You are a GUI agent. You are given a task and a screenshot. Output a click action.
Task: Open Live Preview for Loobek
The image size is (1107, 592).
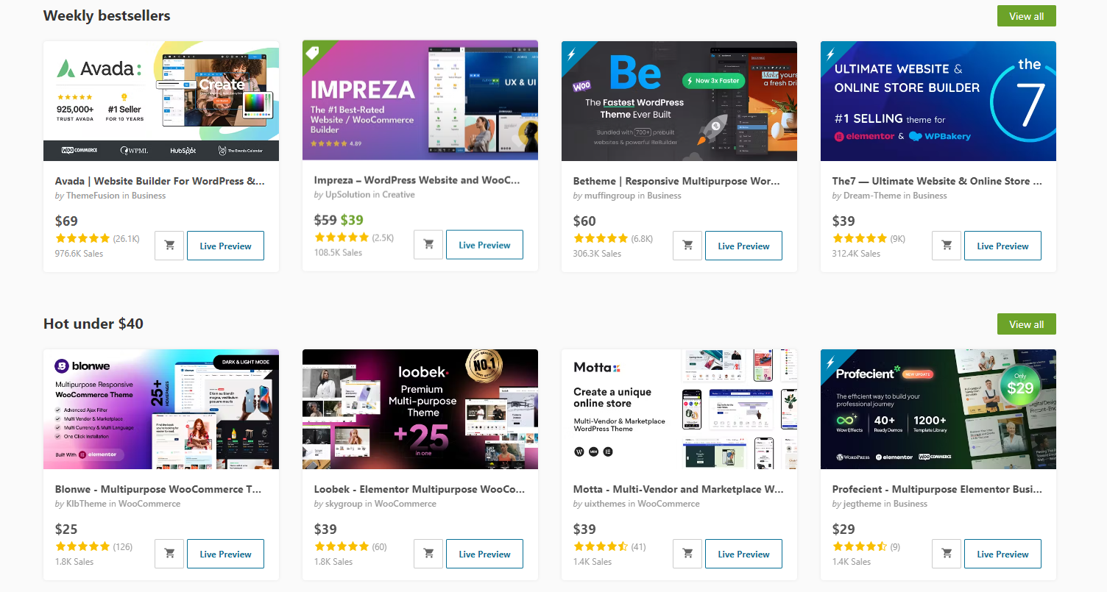point(484,554)
